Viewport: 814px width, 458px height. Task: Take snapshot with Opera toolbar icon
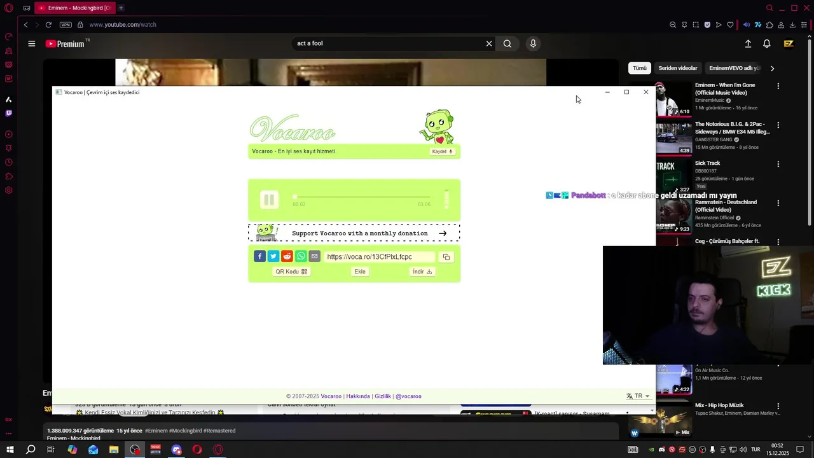click(696, 25)
